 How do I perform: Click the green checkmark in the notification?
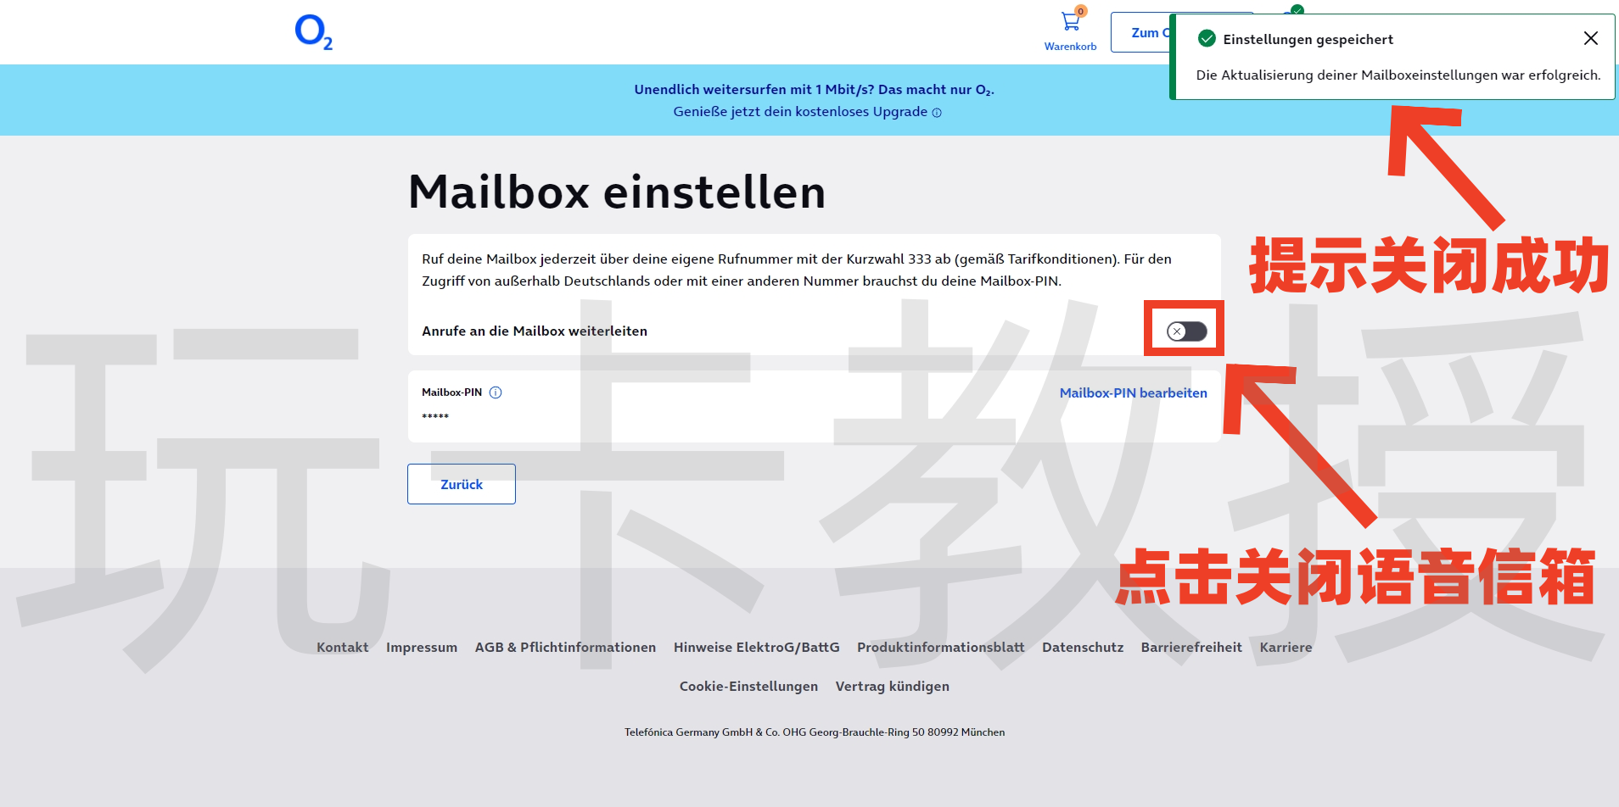pyautogui.click(x=1206, y=39)
